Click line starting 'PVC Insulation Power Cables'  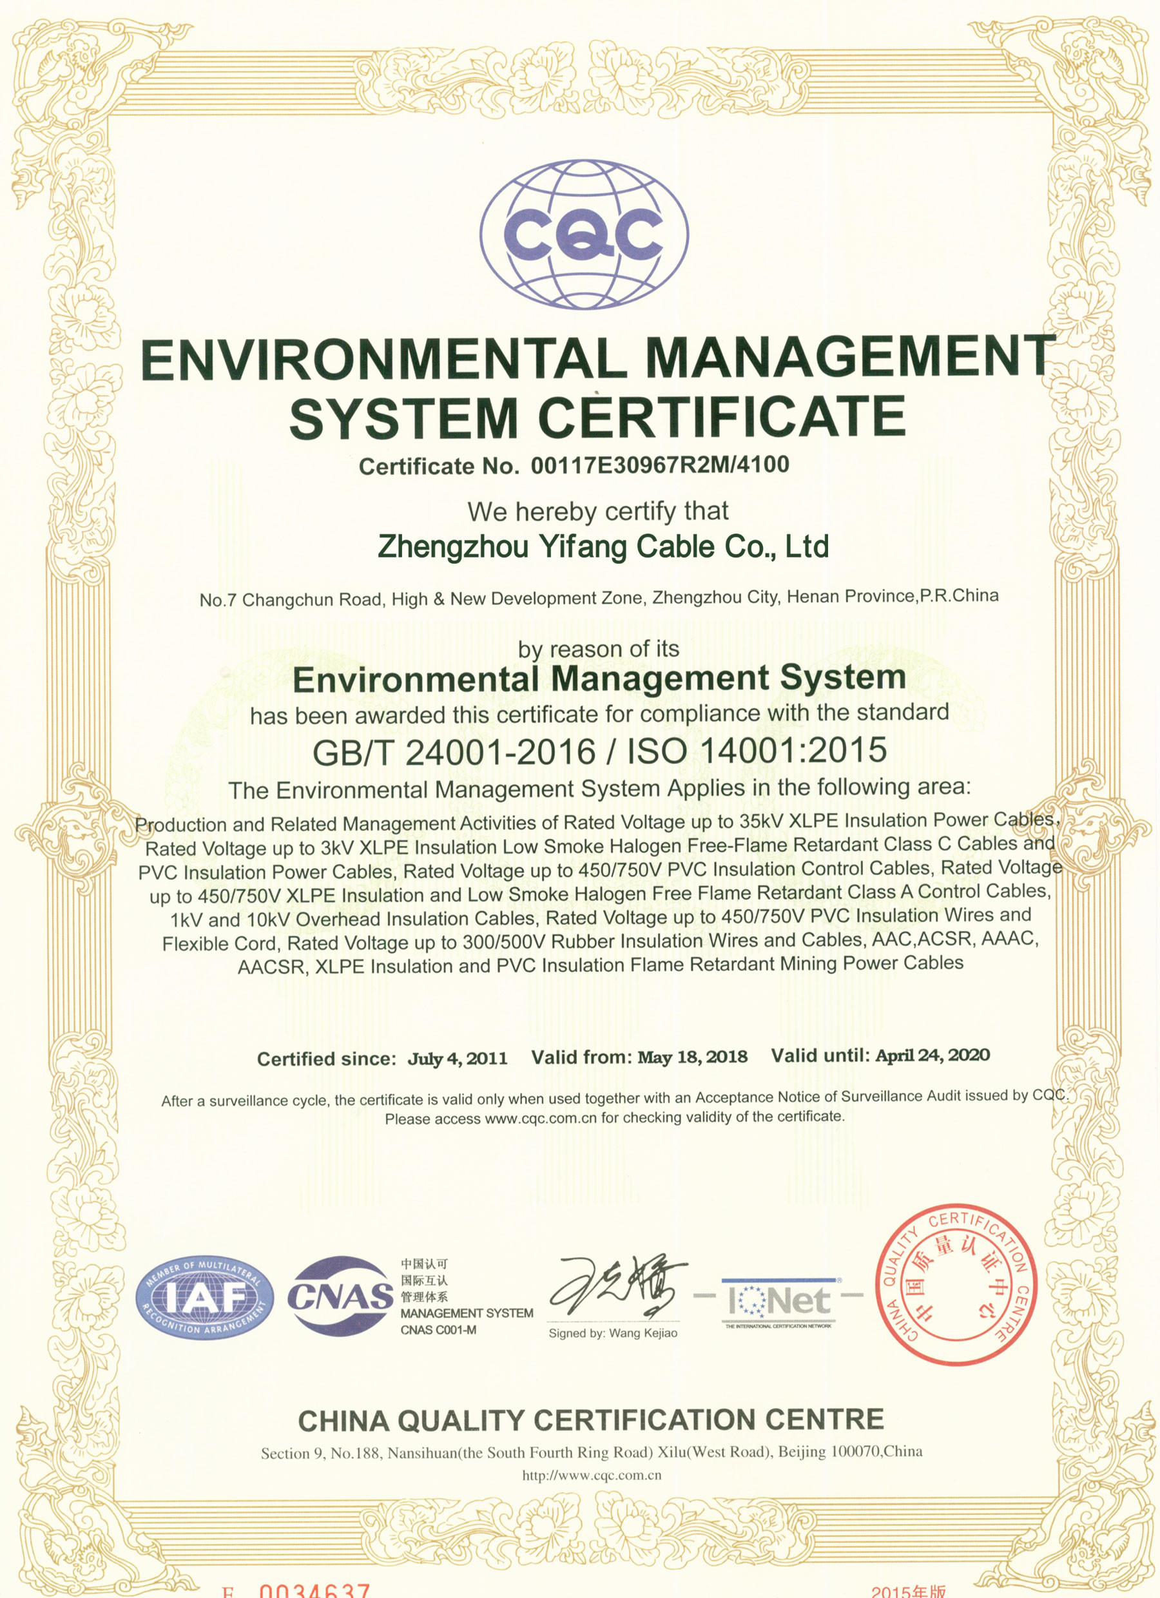(x=600, y=870)
